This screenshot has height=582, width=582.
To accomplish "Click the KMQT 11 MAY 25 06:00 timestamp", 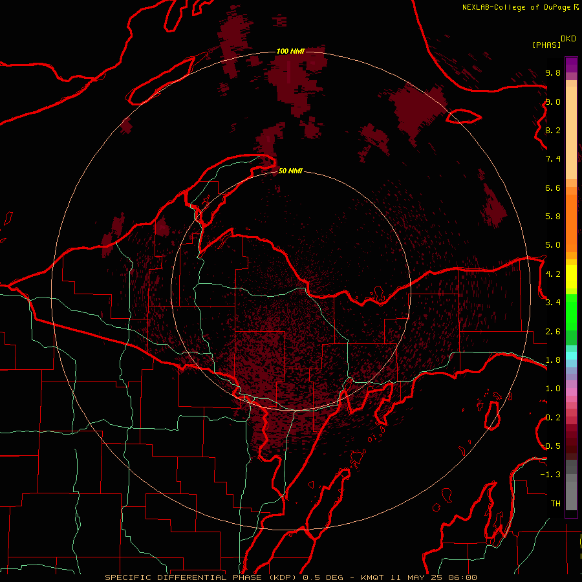I will [418, 577].
